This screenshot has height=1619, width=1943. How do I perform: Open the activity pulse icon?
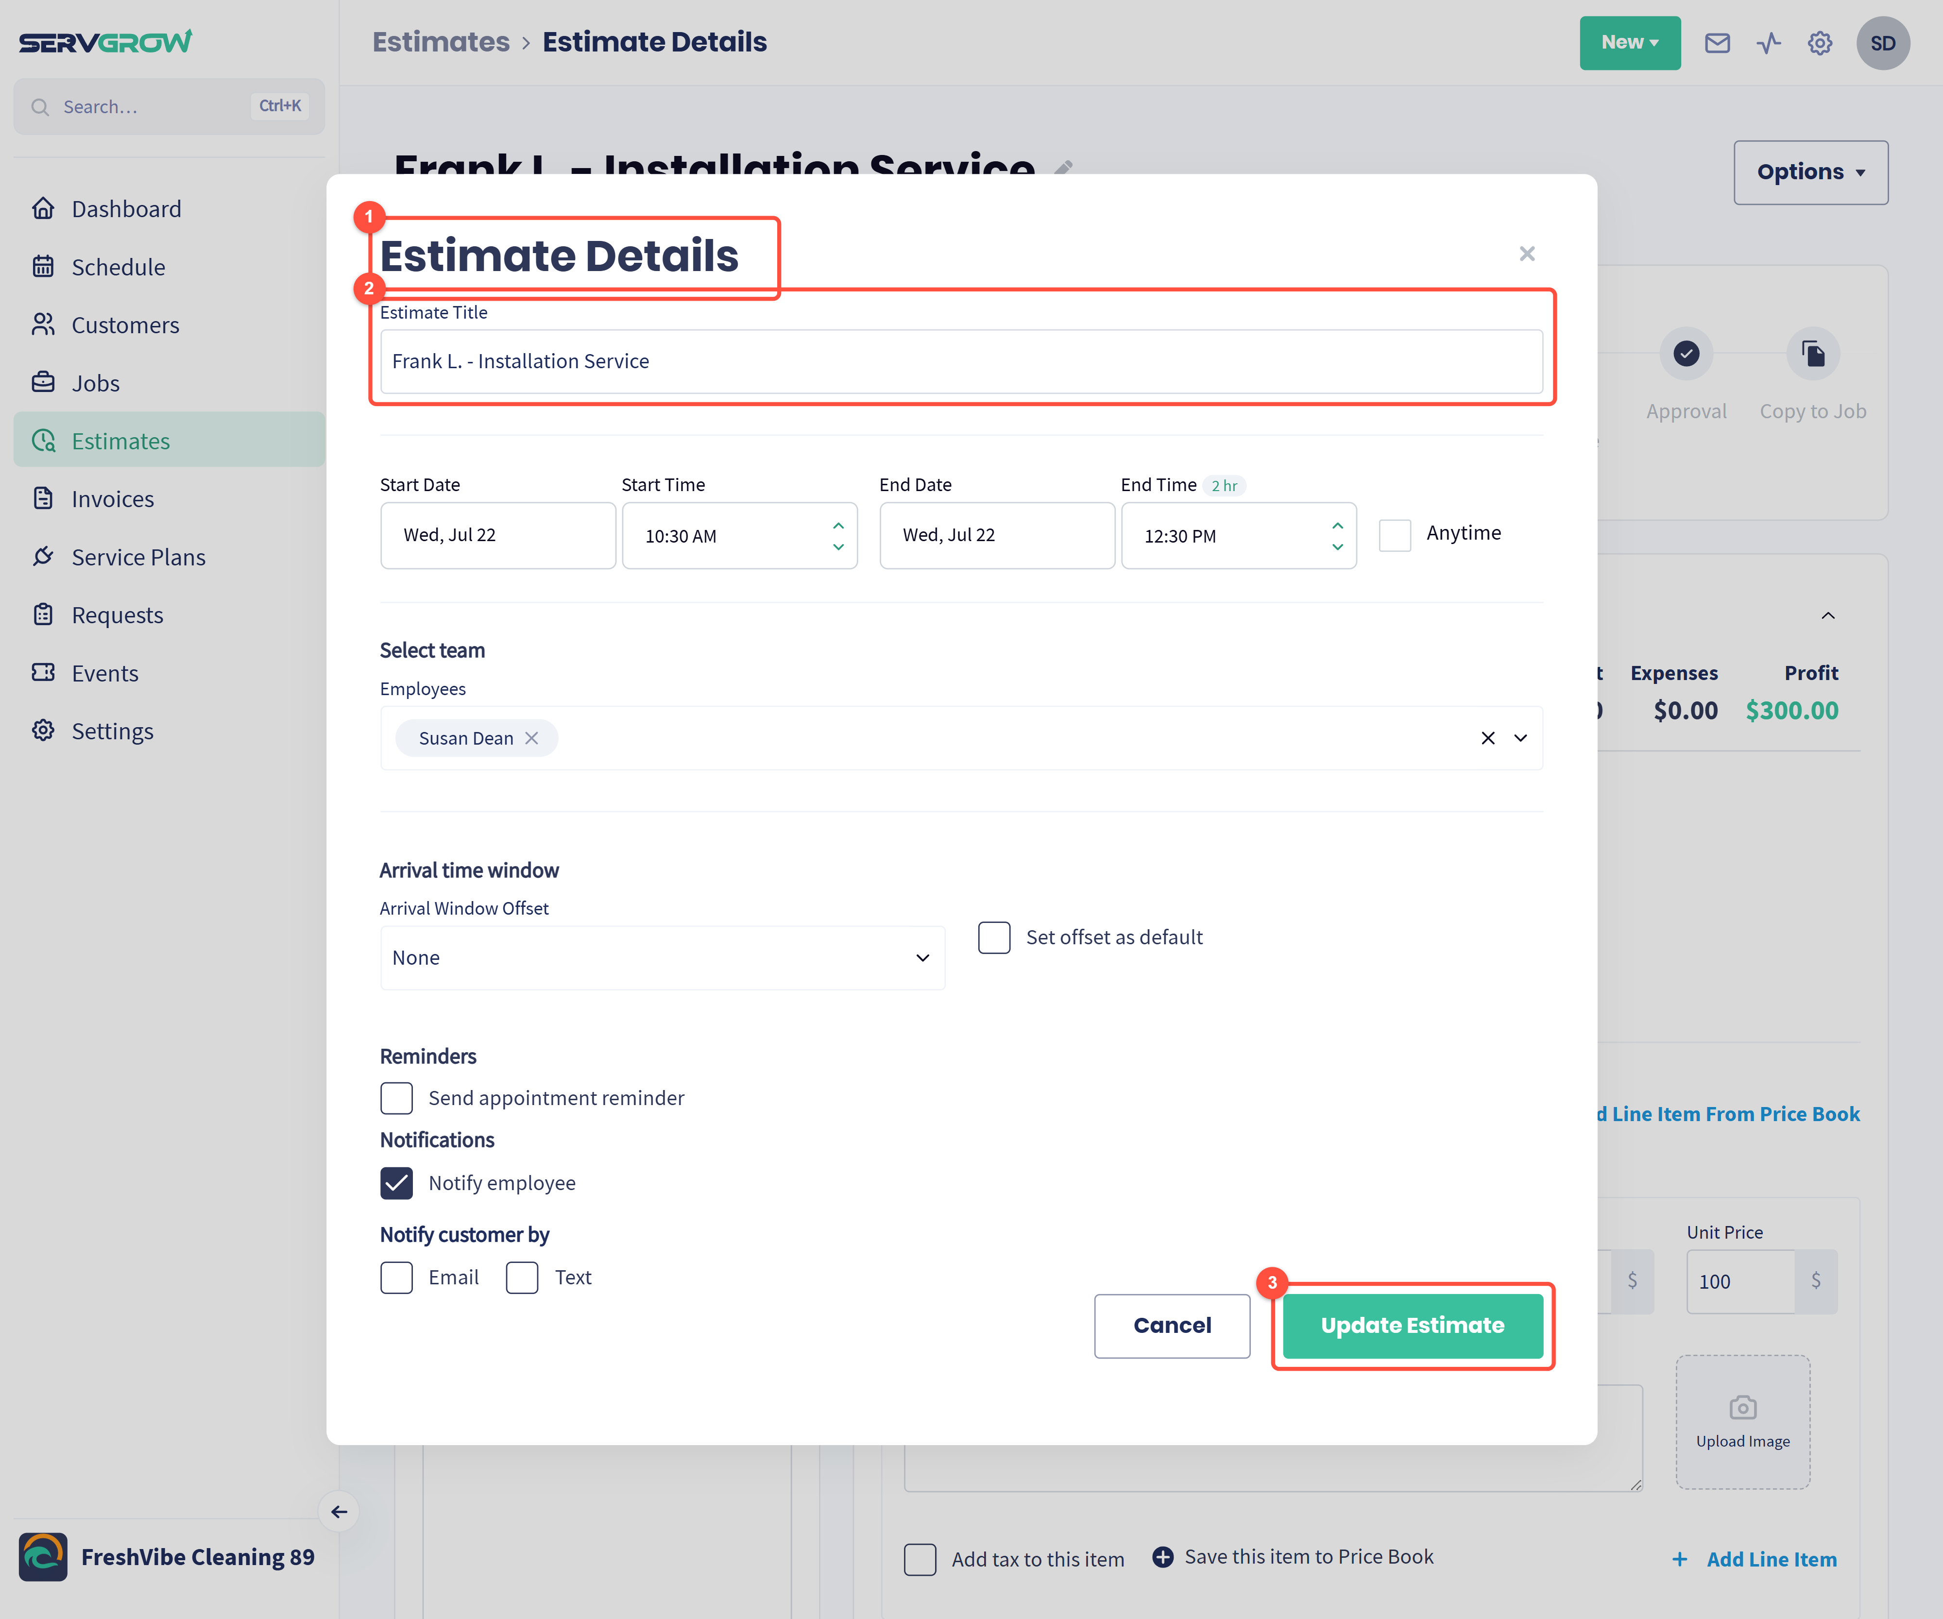pyautogui.click(x=1768, y=43)
